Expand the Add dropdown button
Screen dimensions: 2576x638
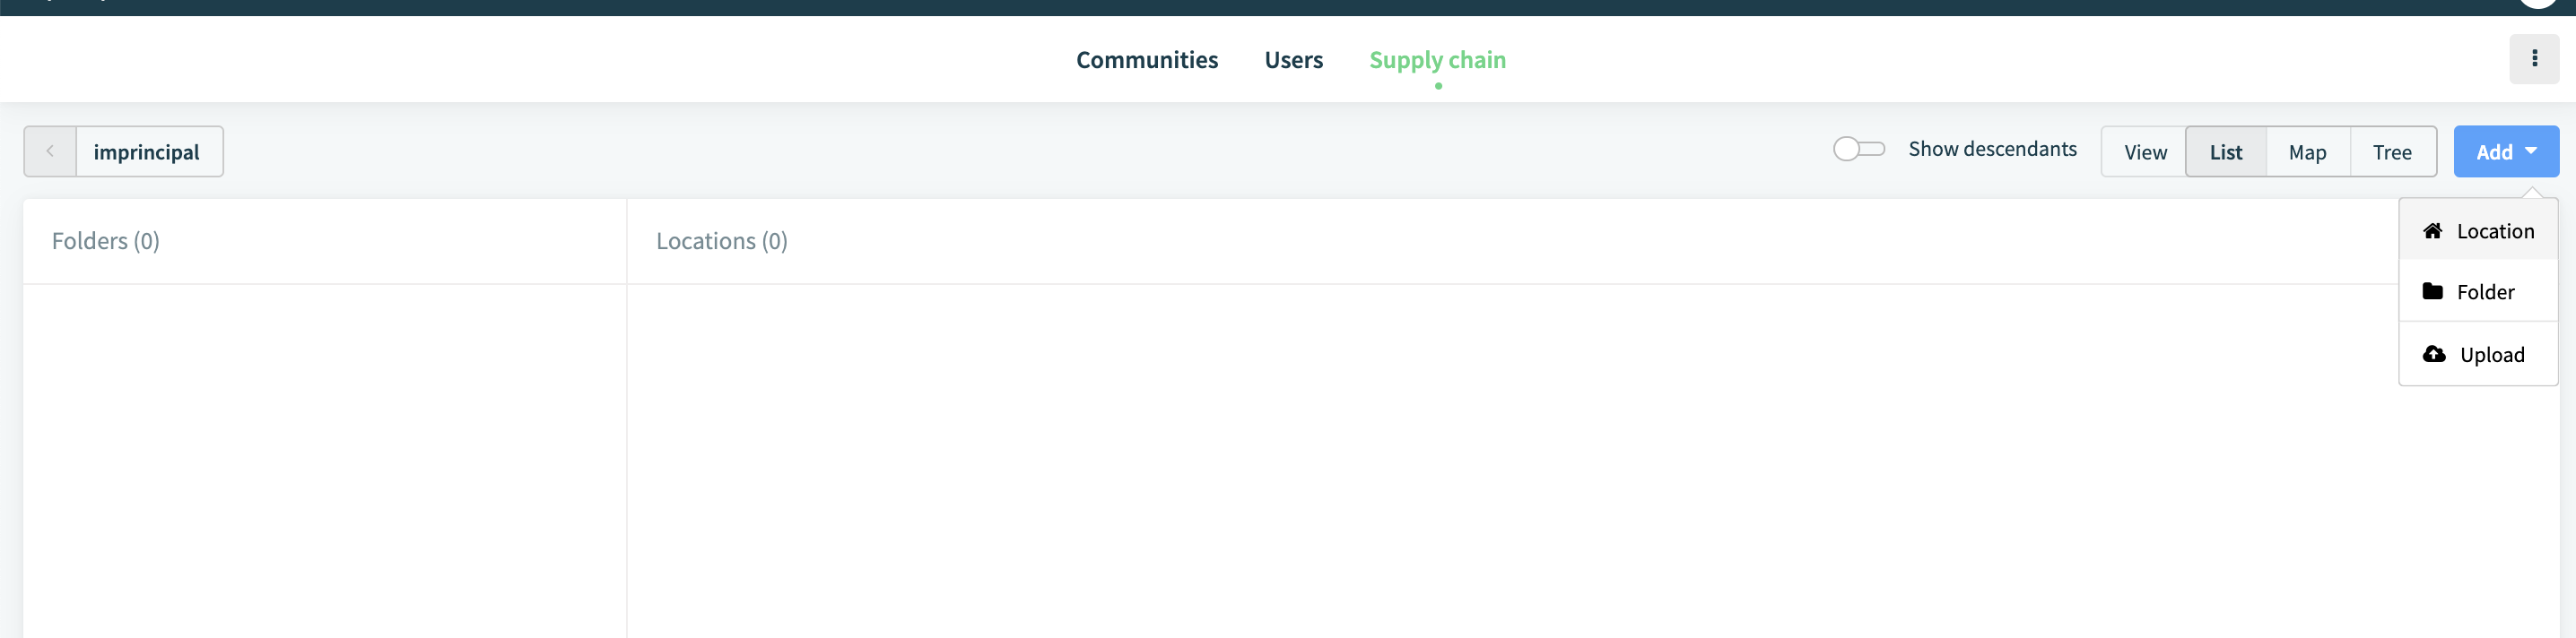[2505, 151]
